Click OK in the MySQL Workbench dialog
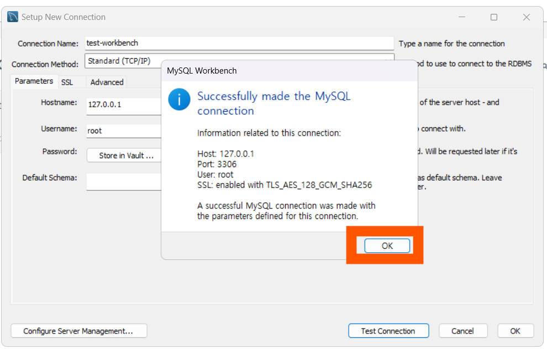 [x=387, y=246]
